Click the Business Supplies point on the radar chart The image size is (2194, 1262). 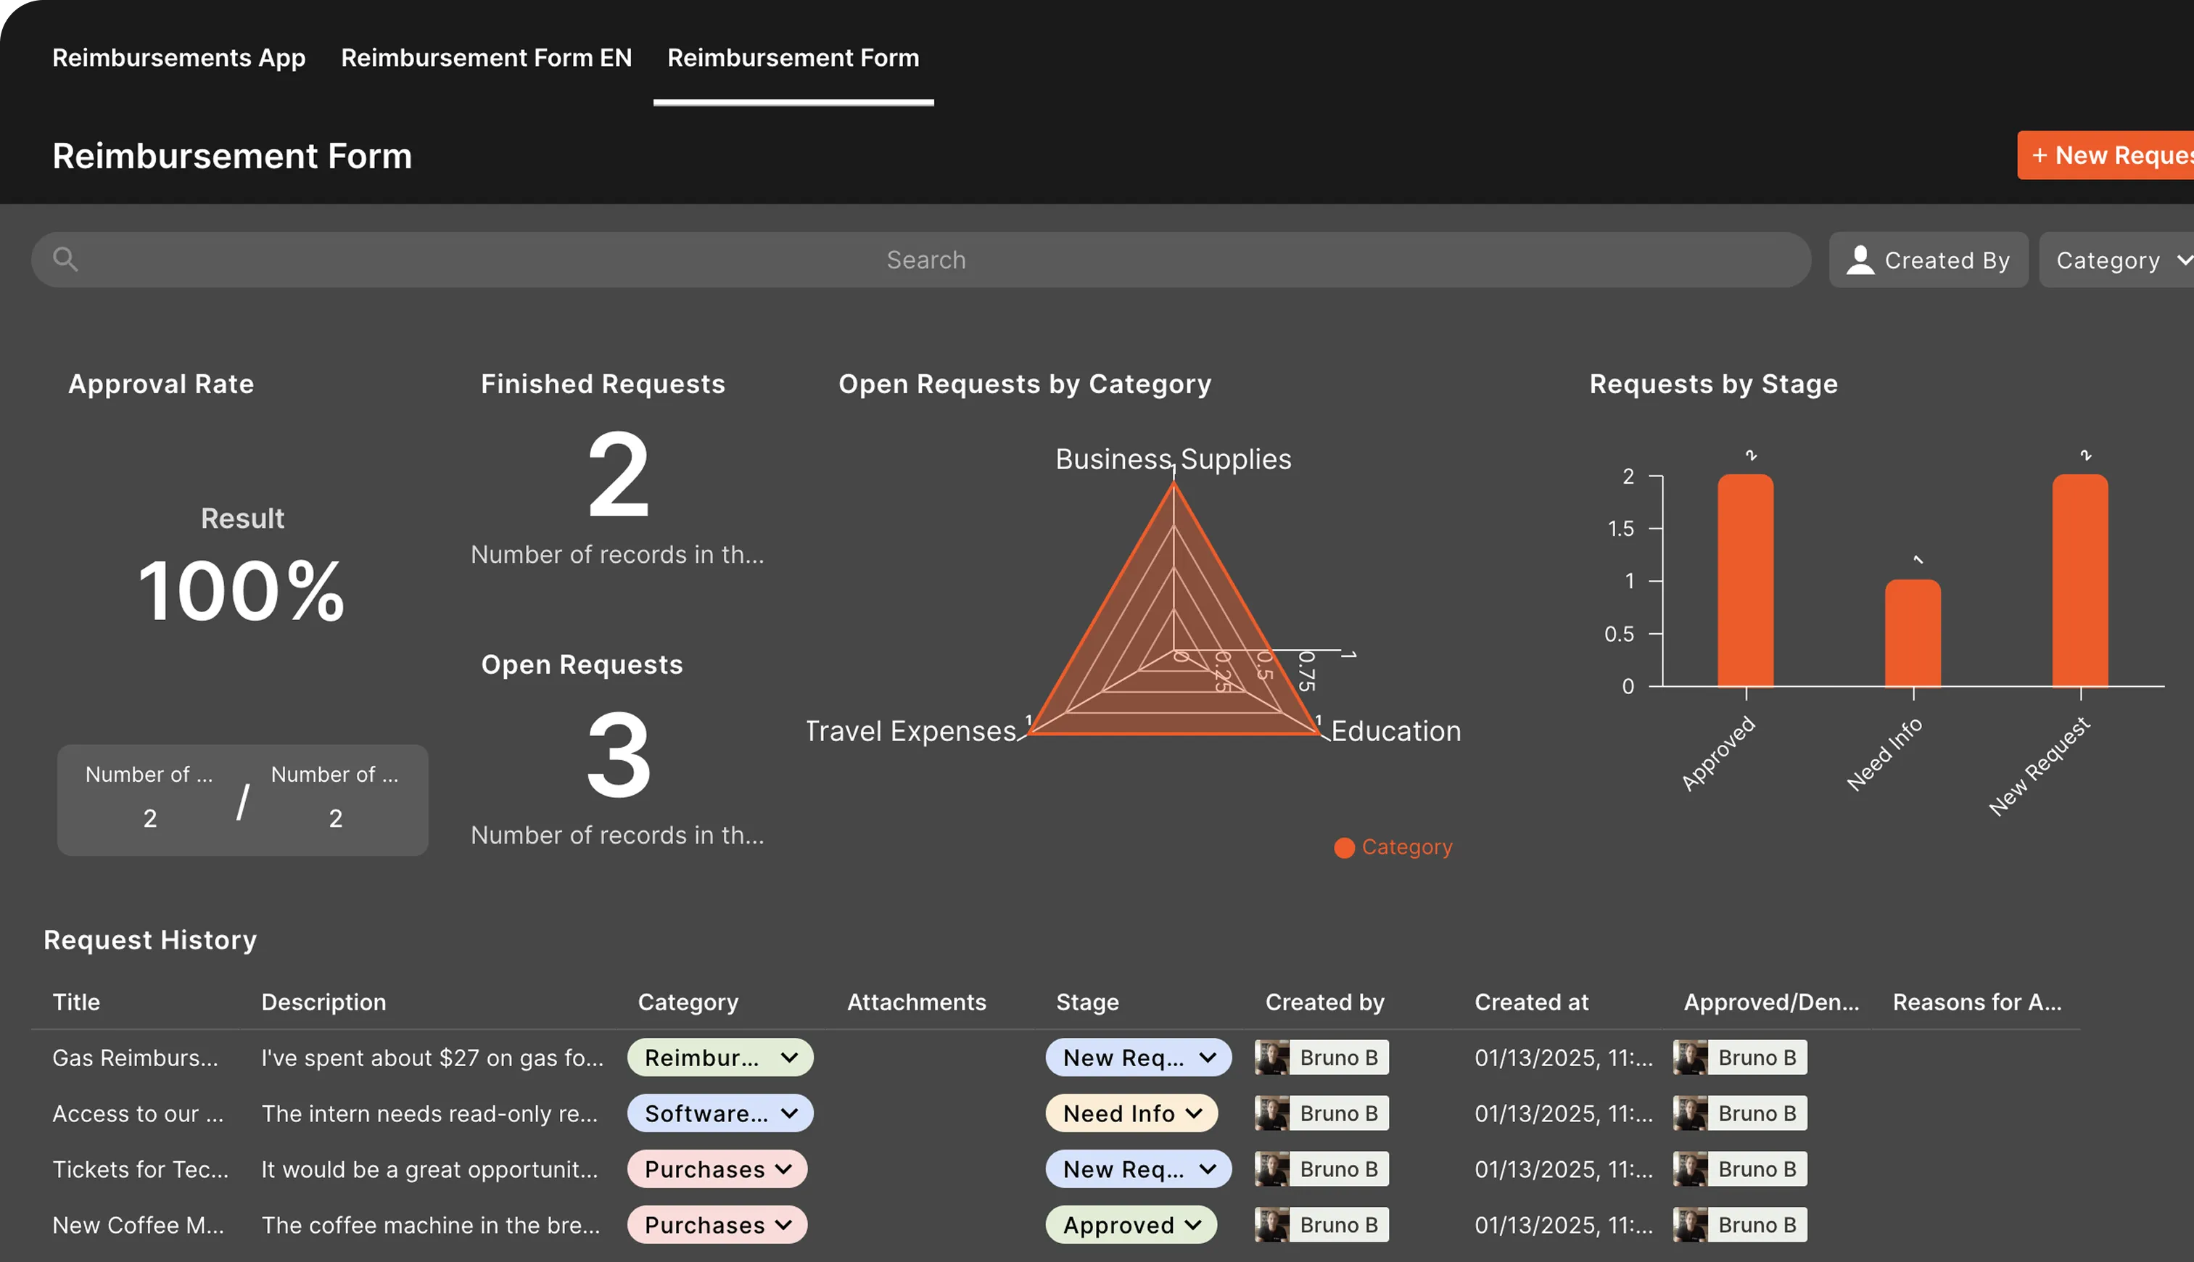point(1174,483)
